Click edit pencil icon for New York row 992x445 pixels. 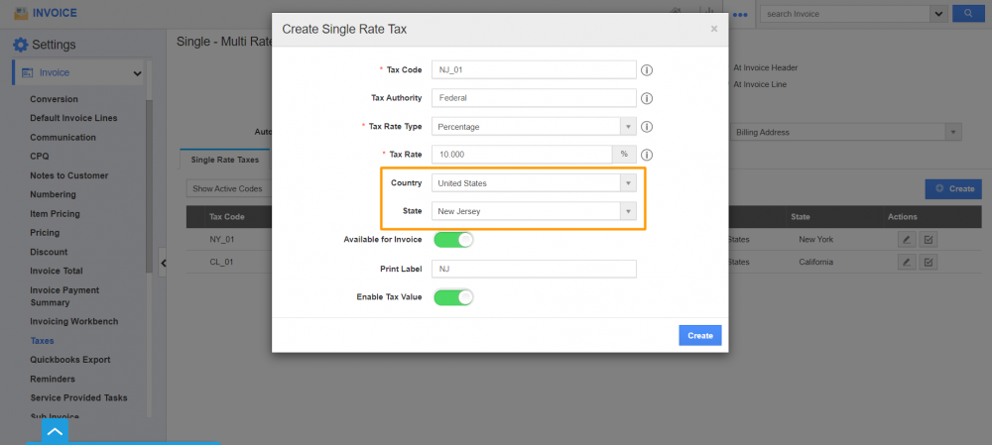pos(907,240)
